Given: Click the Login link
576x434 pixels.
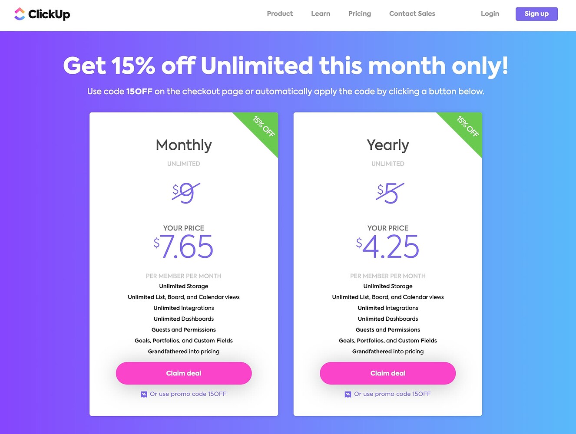Looking at the screenshot, I should [490, 13].
